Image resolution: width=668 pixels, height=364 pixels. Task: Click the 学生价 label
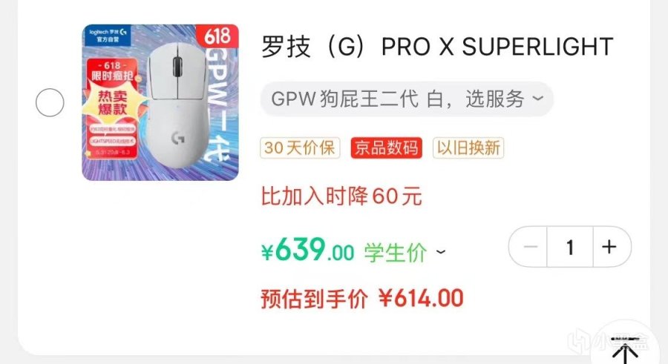395,253
